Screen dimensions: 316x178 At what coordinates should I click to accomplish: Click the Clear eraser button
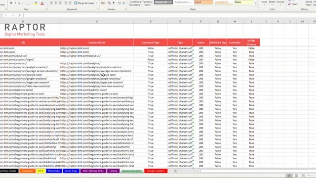click(293, 4)
